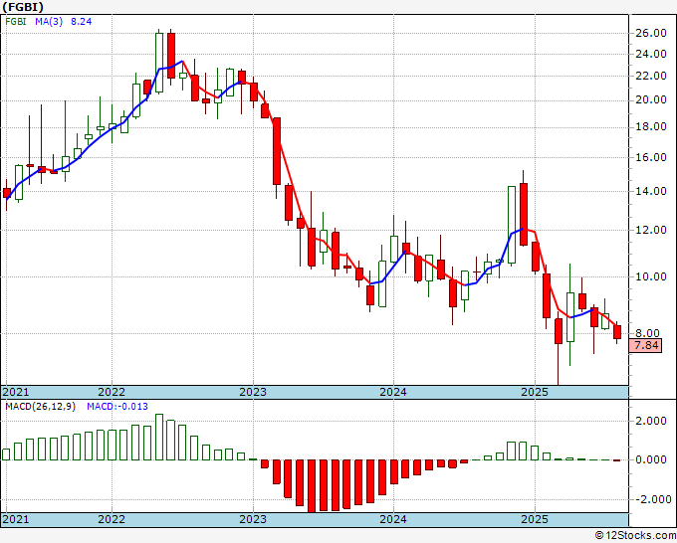Viewport: 677px width, 543px height.
Task: Click the 12.00 price axis label
Action: coord(651,230)
